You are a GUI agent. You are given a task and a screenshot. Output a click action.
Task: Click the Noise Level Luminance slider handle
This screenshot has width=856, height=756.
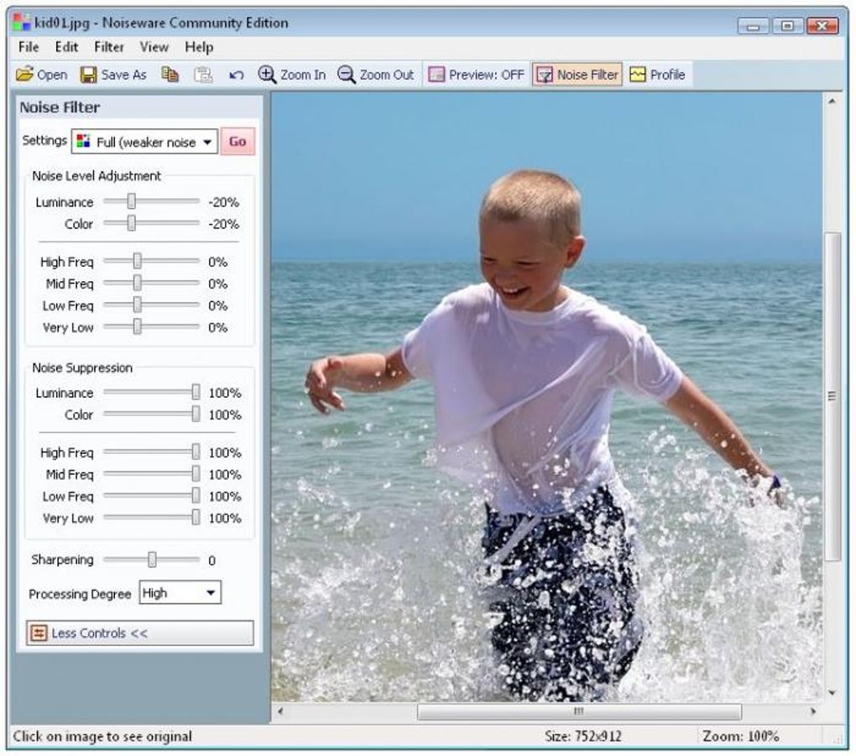point(131,201)
